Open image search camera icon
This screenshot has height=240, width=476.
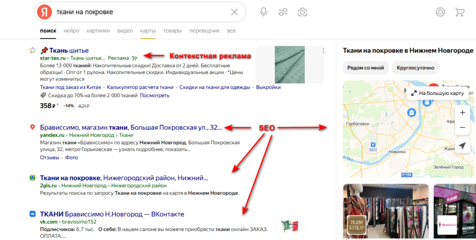point(302,12)
